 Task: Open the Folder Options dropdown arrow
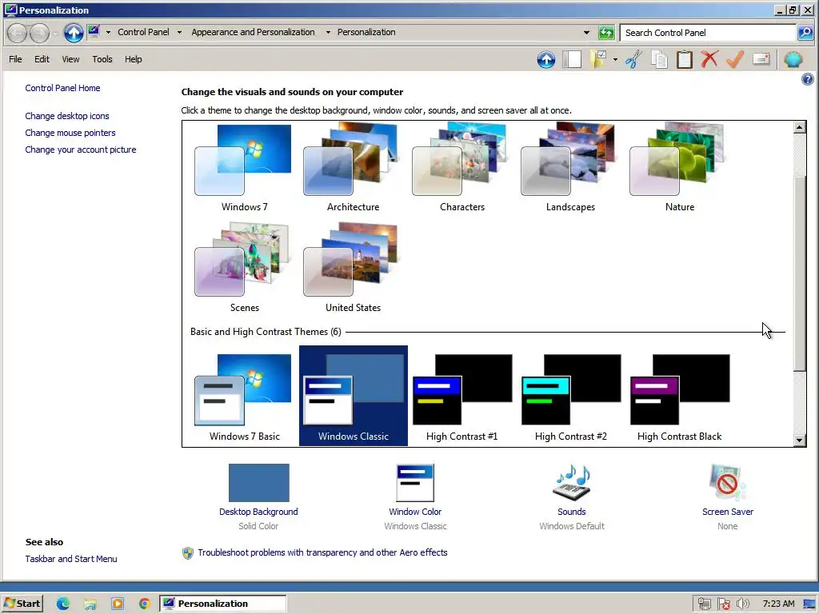615,59
